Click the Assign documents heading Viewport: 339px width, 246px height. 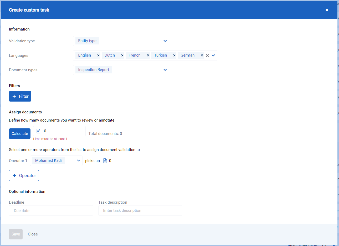coord(25,112)
